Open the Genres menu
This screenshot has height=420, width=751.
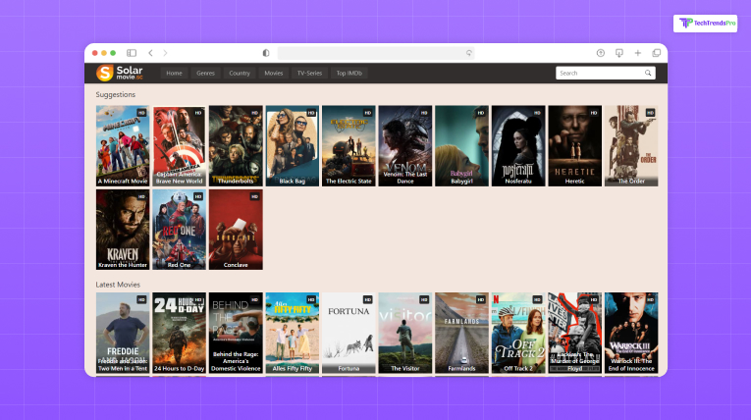click(205, 74)
